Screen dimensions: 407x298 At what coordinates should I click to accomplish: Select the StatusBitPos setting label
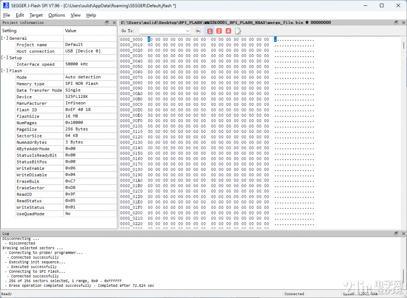pyautogui.click(x=31, y=161)
